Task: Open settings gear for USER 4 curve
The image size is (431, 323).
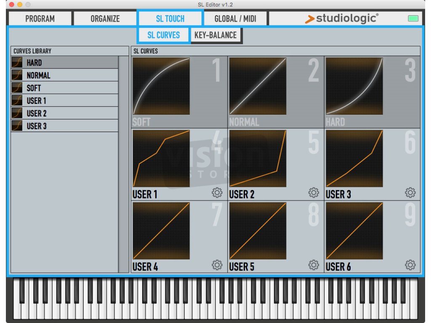Action: point(217,265)
